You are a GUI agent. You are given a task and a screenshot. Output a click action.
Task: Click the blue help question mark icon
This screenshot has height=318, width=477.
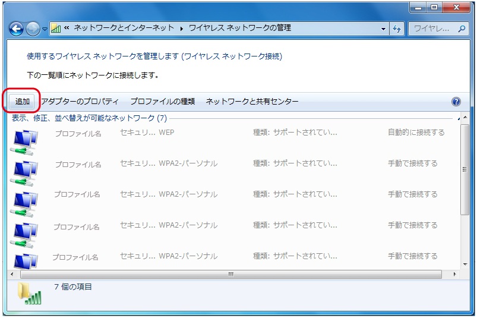pos(456,102)
